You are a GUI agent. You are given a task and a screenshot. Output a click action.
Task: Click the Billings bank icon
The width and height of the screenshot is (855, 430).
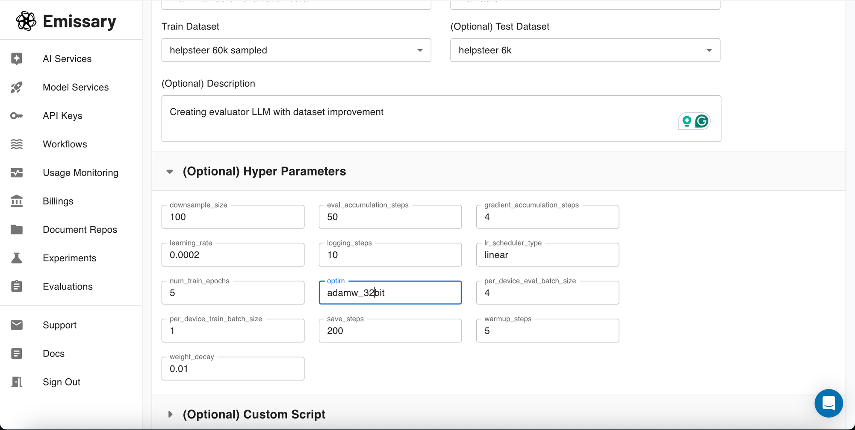click(x=17, y=201)
